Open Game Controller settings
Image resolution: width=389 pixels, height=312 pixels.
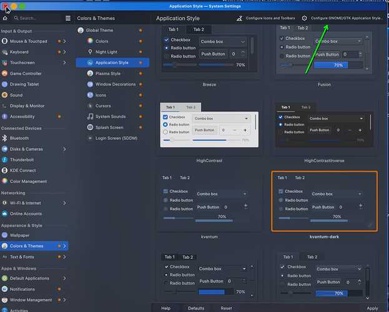pyautogui.click(x=34, y=74)
